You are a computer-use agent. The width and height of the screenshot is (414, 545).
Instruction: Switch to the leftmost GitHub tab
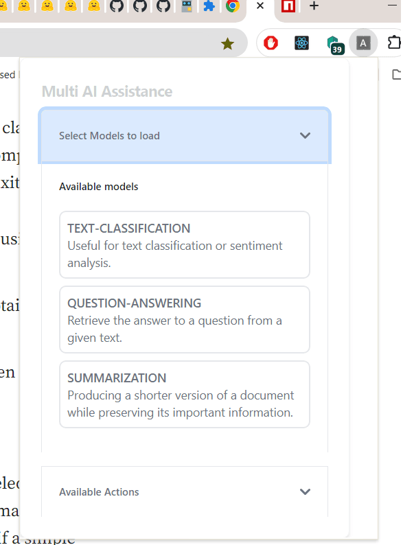(x=117, y=7)
